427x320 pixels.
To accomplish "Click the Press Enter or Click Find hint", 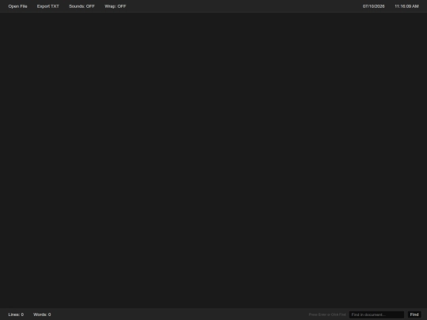I will tap(327, 314).
